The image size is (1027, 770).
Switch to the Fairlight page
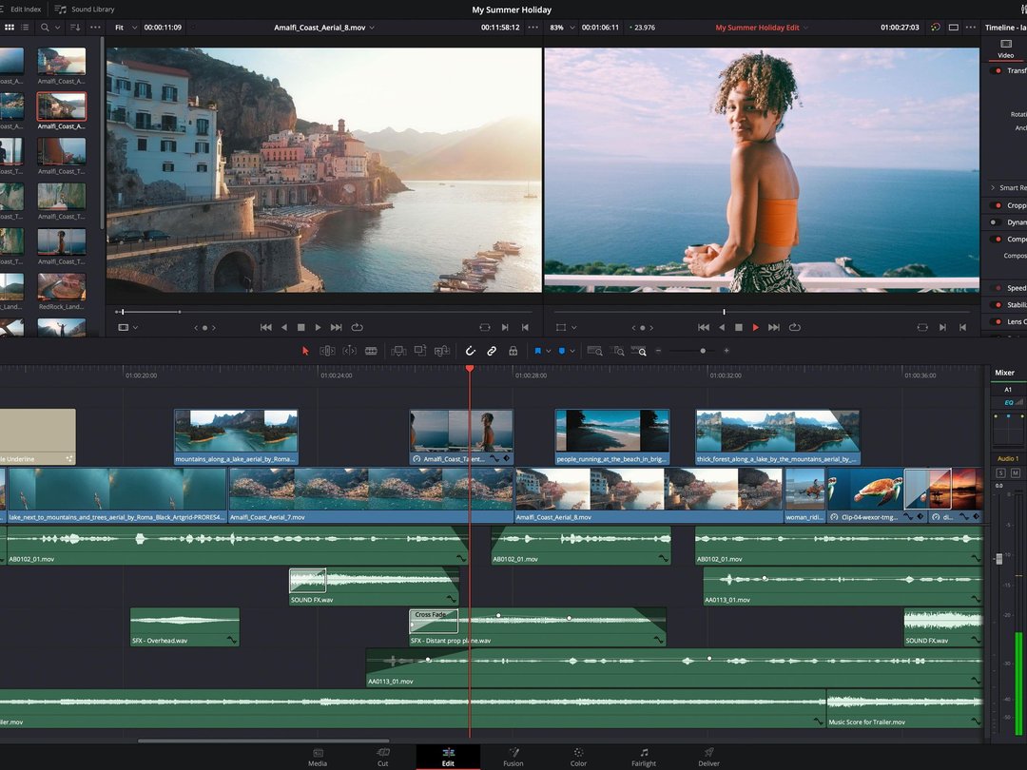[x=644, y=756]
